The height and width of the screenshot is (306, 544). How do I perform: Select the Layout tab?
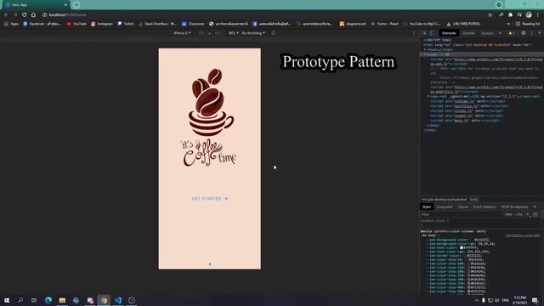[462, 207]
